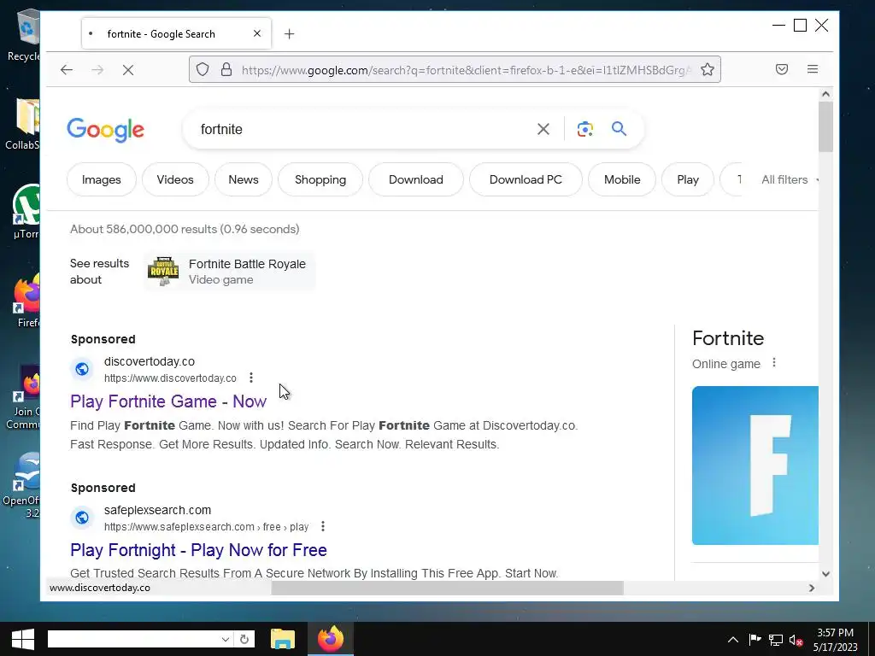Viewport: 875px width, 656px height.
Task: Click the horizontal scrollbar right arrow
Action: [x=812, y=588]
